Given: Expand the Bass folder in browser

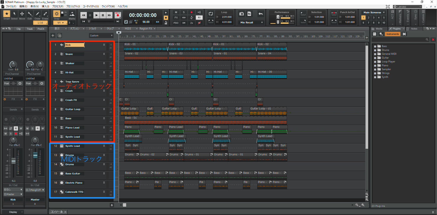Looking at the screenshot, I should [375, 46].
